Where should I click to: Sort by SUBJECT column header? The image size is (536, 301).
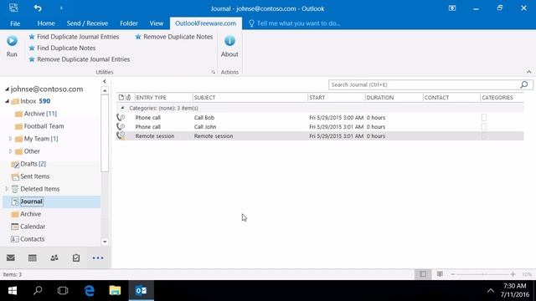click(250, 98)
